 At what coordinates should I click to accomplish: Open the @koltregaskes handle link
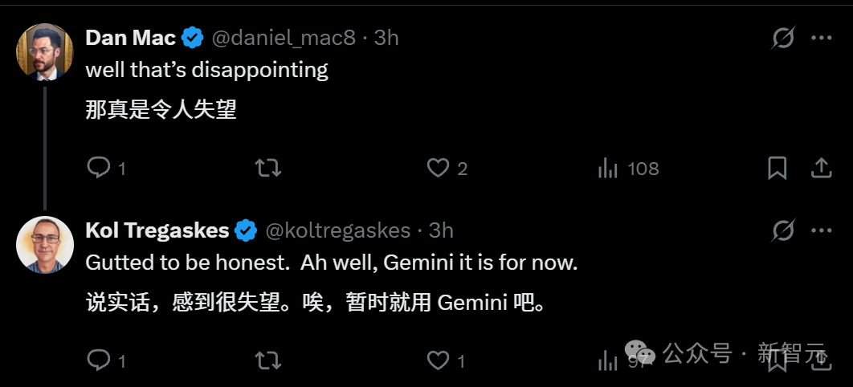click(337, 231)
